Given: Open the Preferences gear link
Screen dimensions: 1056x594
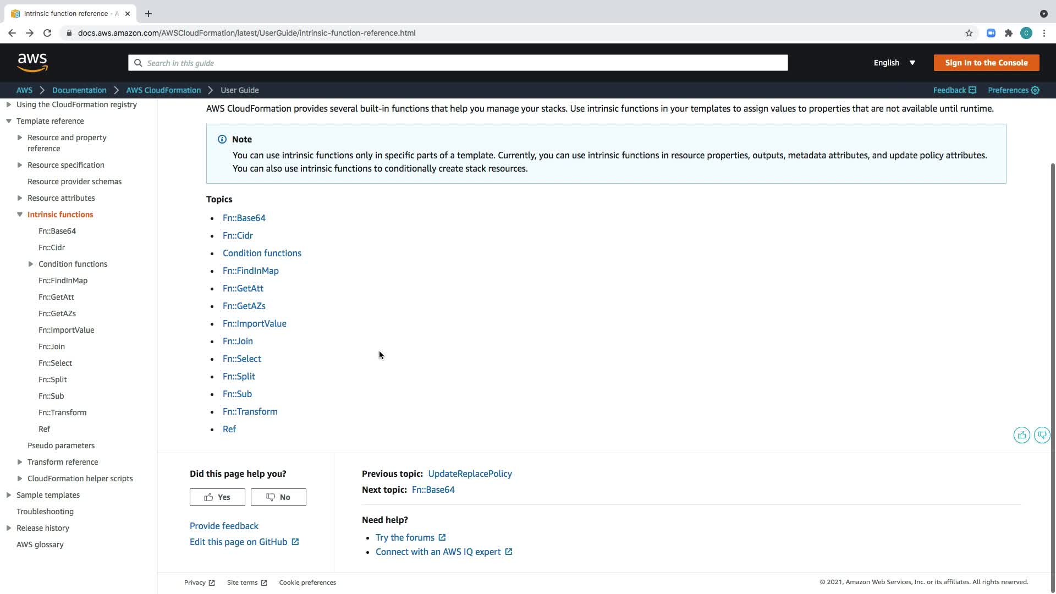Looking at the screenshot, I should (x=1013, y=90).
